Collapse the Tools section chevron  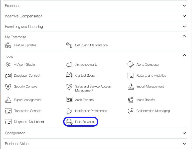pos(184,55)
